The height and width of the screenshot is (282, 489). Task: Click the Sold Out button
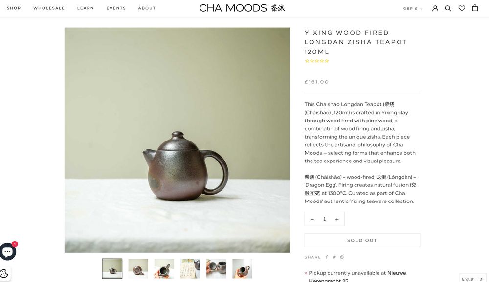362,241
